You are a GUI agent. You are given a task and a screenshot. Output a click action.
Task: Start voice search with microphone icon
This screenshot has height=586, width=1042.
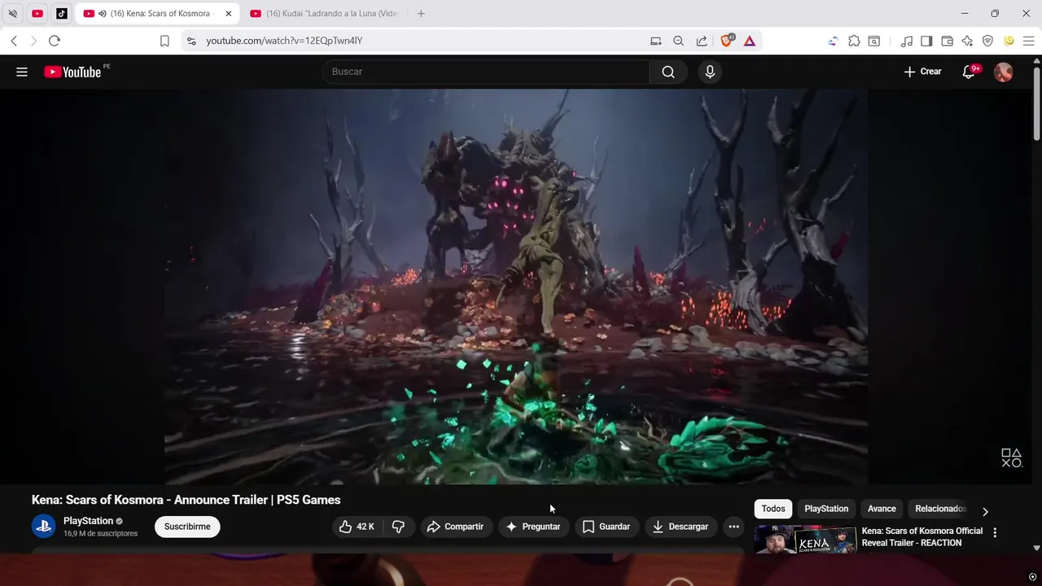[710, 72]
